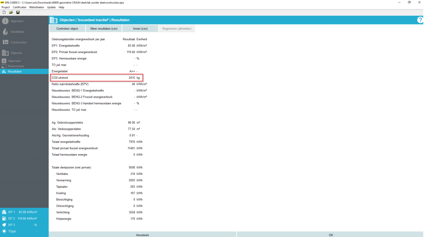This screenshot has width=425, height=237.
Task: Open Constructies section in sidebar
Action: (18, 42)
